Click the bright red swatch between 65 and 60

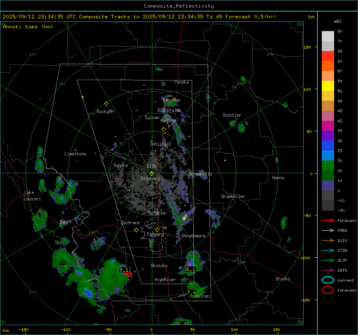328,56
